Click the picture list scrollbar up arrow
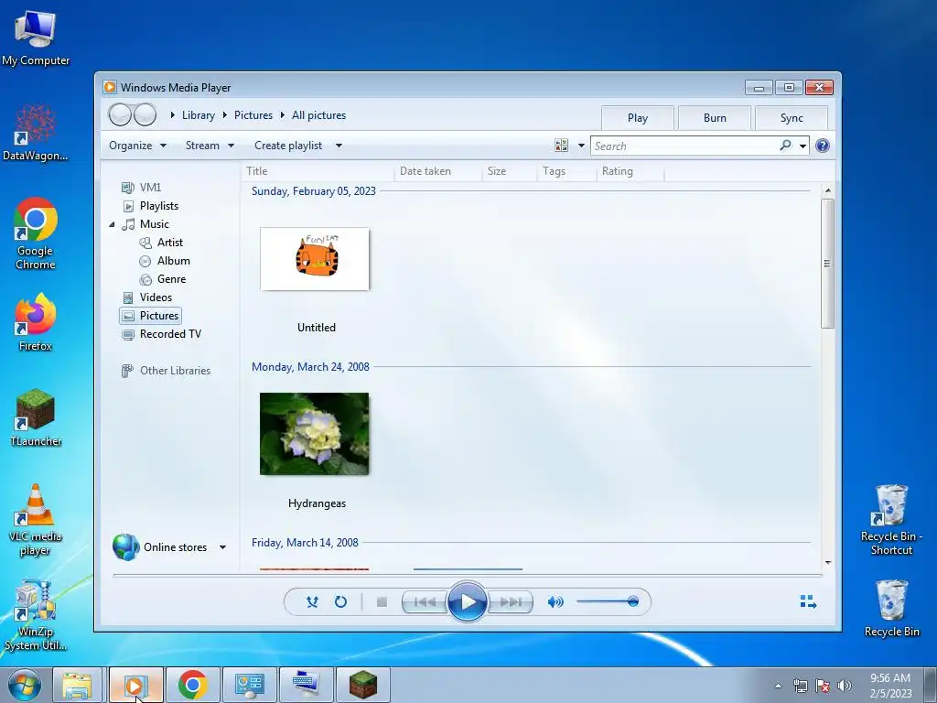Screen dimensions: 937x703 (x=827, y=190)
